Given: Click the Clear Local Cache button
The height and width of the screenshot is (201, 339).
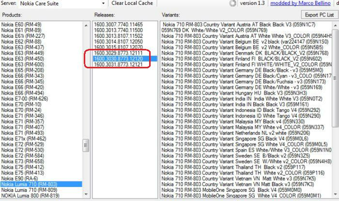Looking at the screenshot, I should point(132,3).
